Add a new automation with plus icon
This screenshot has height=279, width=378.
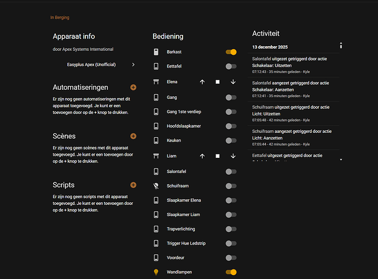coord(133,88)
